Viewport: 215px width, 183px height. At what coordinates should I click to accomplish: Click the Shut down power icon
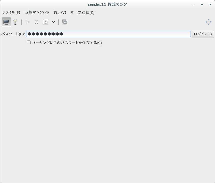coord(46,22)
